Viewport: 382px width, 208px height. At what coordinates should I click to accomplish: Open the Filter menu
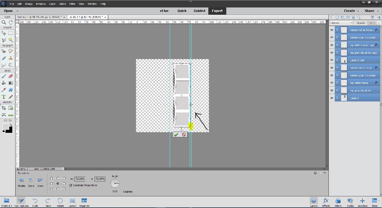(72, 4)
